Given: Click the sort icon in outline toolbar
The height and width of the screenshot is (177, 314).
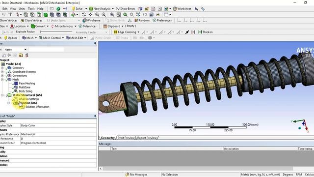Looking at the screenshot, I should tap(27, 55).
